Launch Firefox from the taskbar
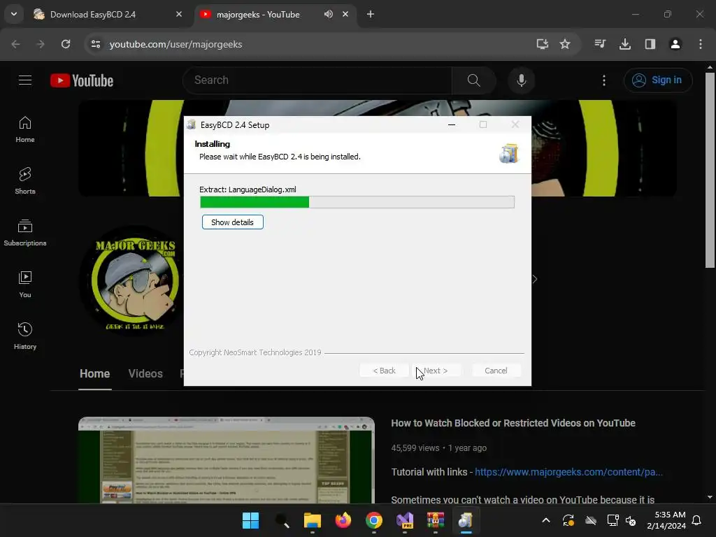The height and width of the screenshot is (537, 716). point(343,520)
